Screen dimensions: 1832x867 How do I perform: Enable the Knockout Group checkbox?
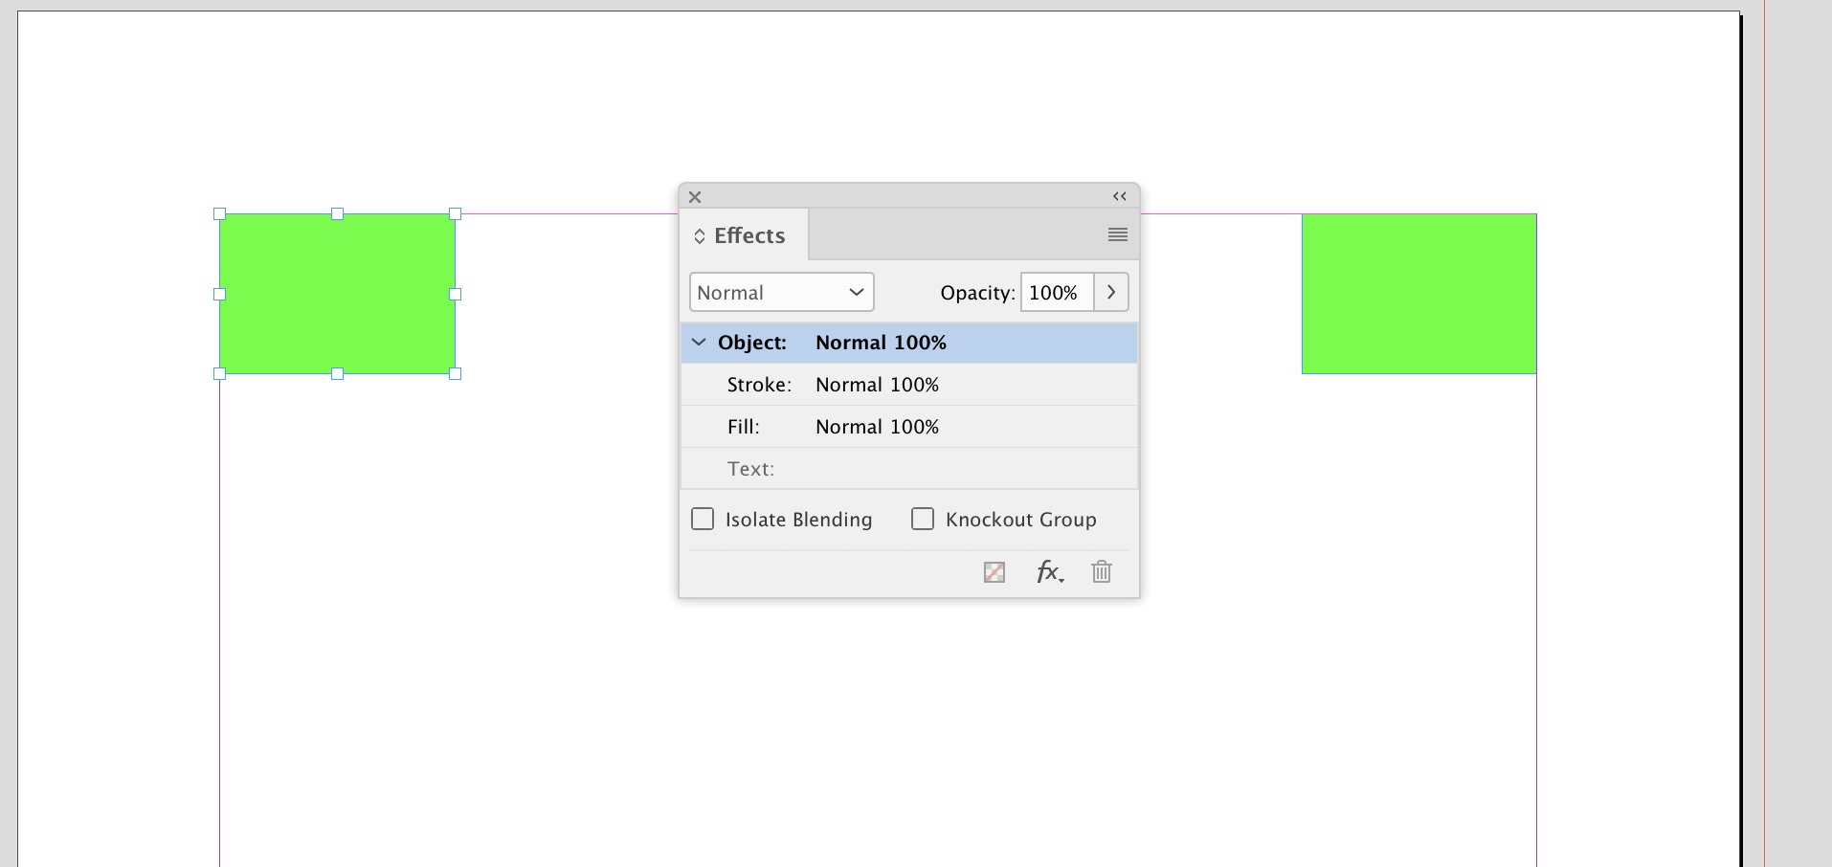pyautogui.click(x=923, y=519)
